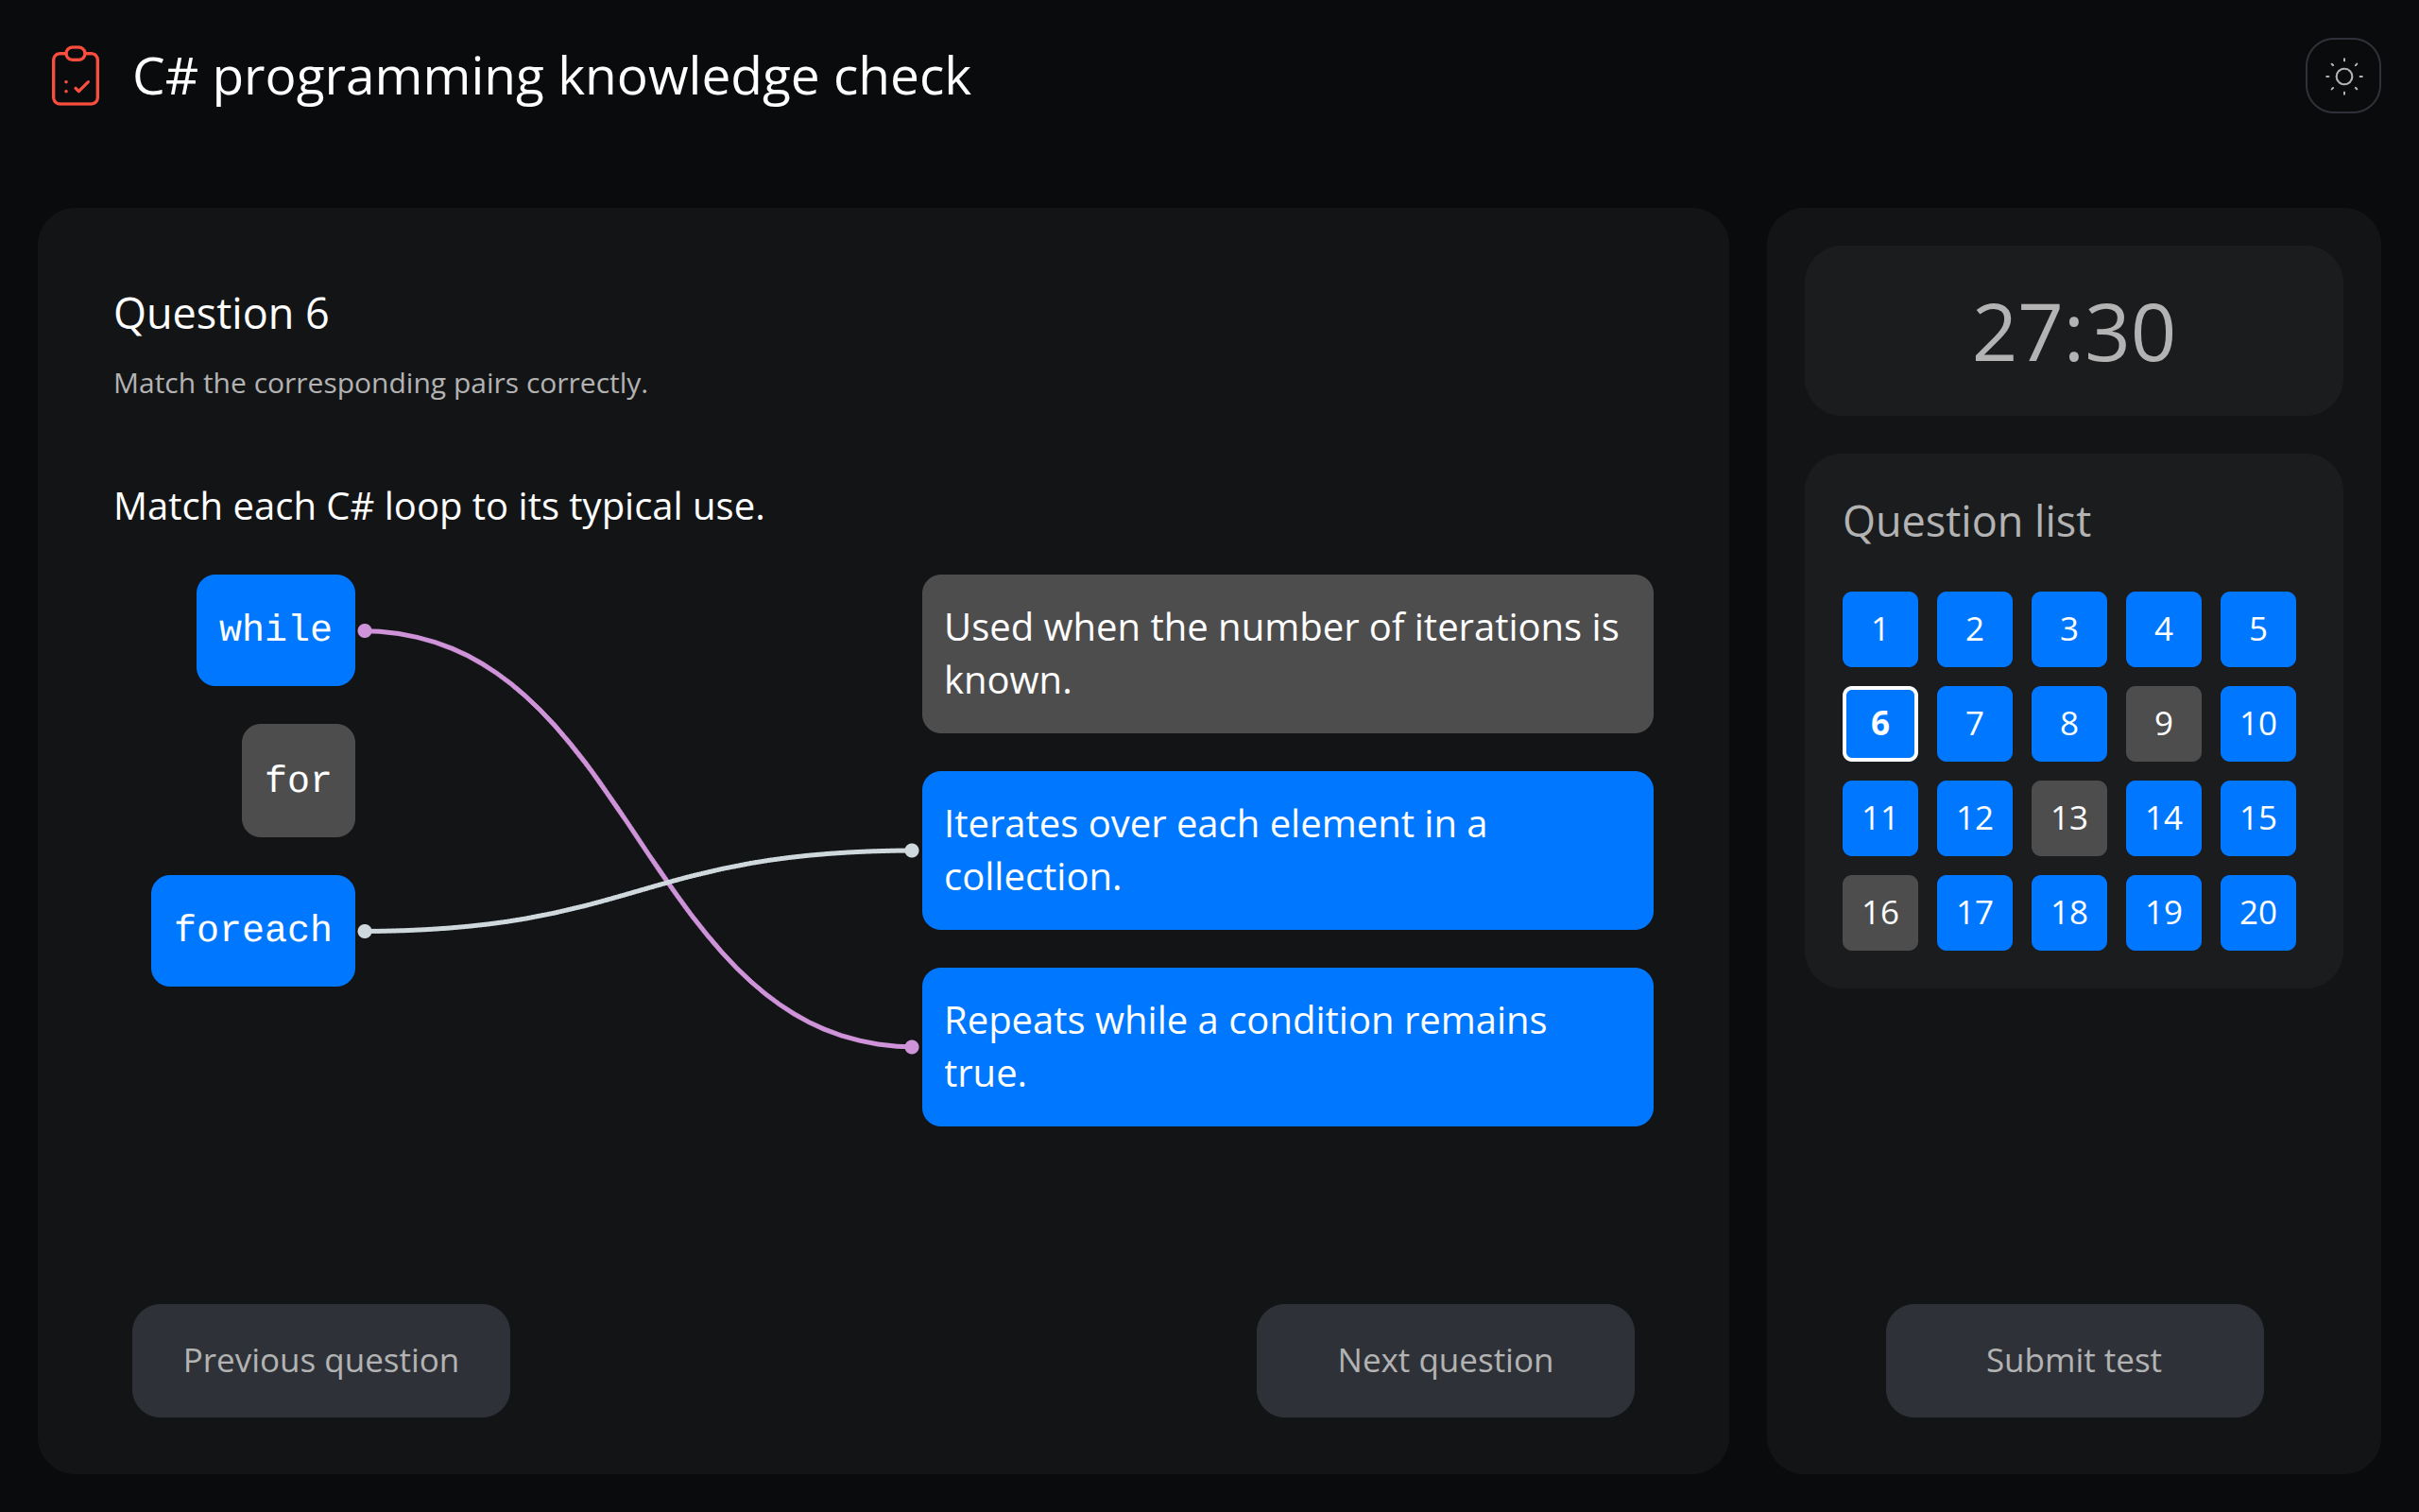Image resolution: width=2419 pixels, height=1512 pixels.
Task: Jump to question 5
Action: coord(2258,629)
